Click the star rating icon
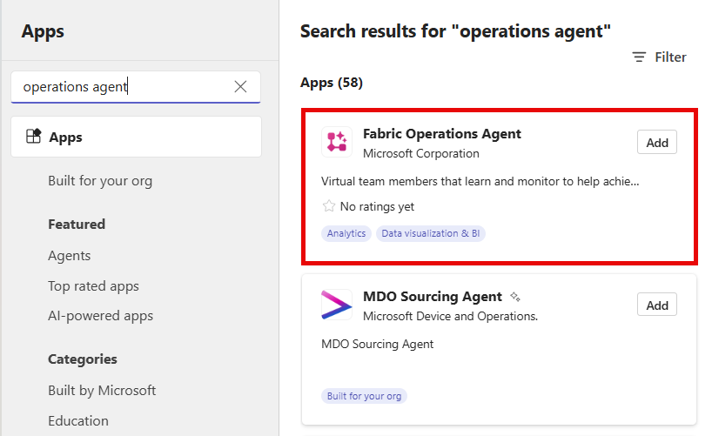The height and width of the screenshot is (436, 712). pos(329,206)
